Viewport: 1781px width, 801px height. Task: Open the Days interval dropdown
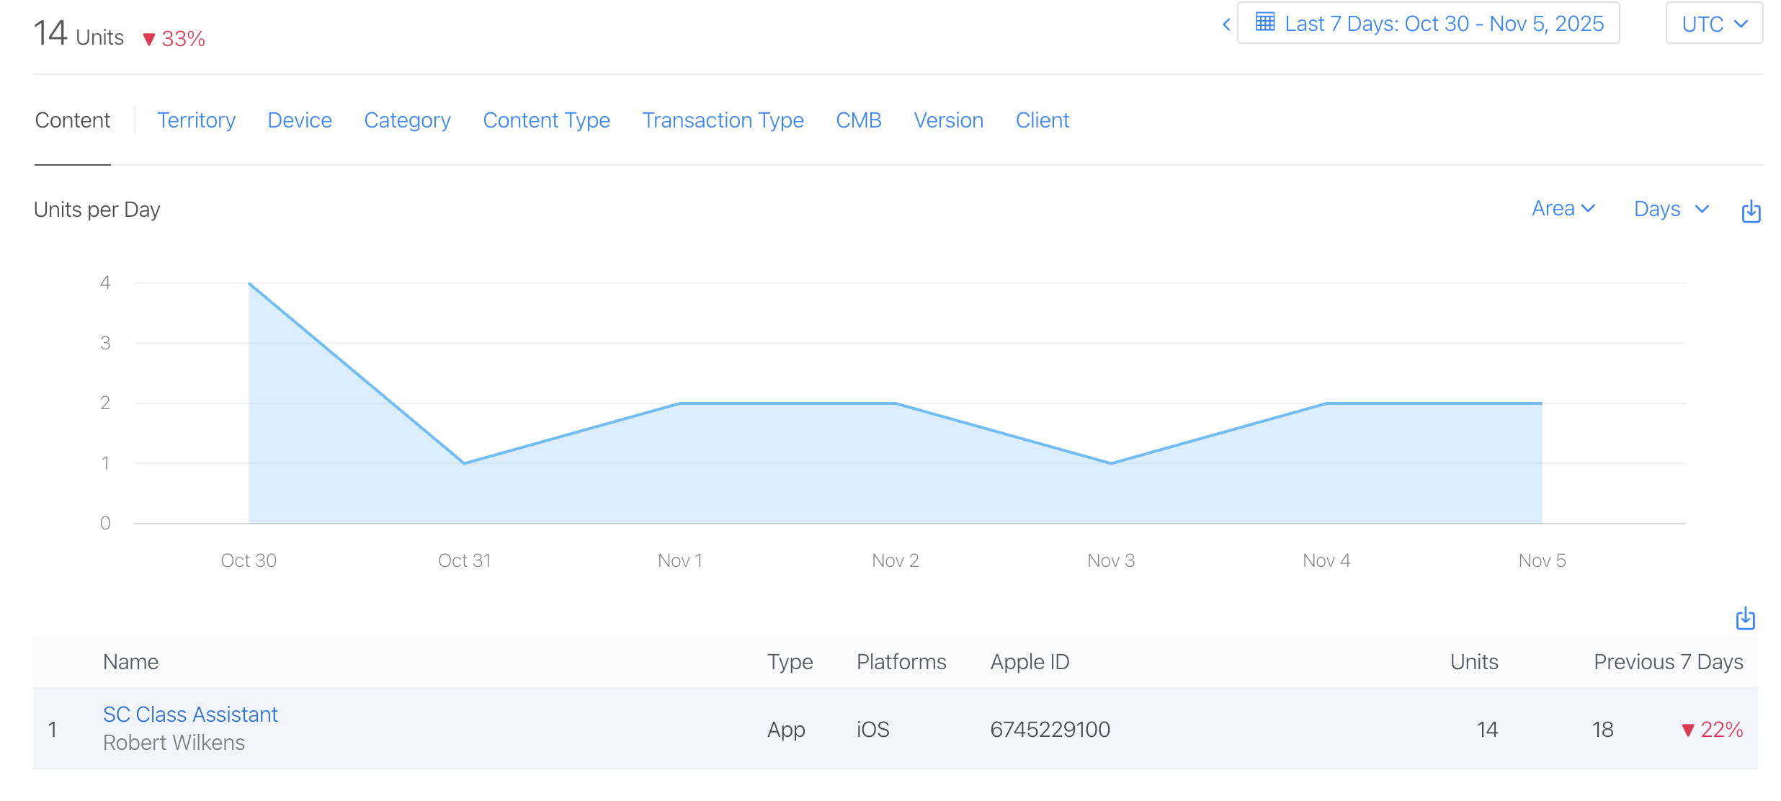(1671, 209)
